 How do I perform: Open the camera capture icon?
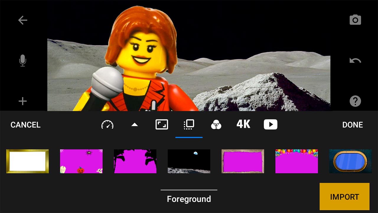355,20
